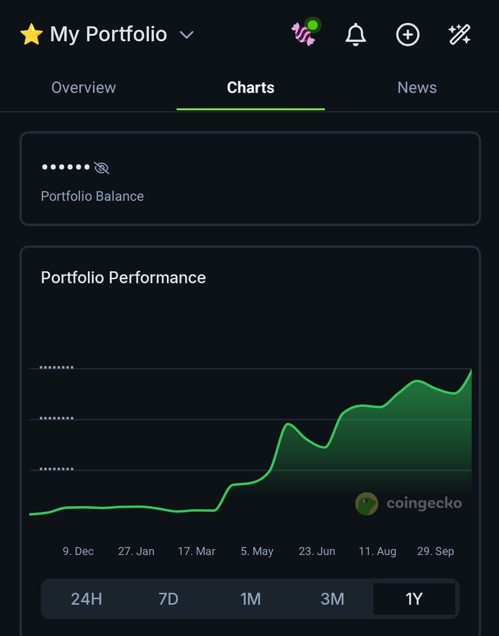Tap the 23. Jun label on the chart axis

click(318, 551)
